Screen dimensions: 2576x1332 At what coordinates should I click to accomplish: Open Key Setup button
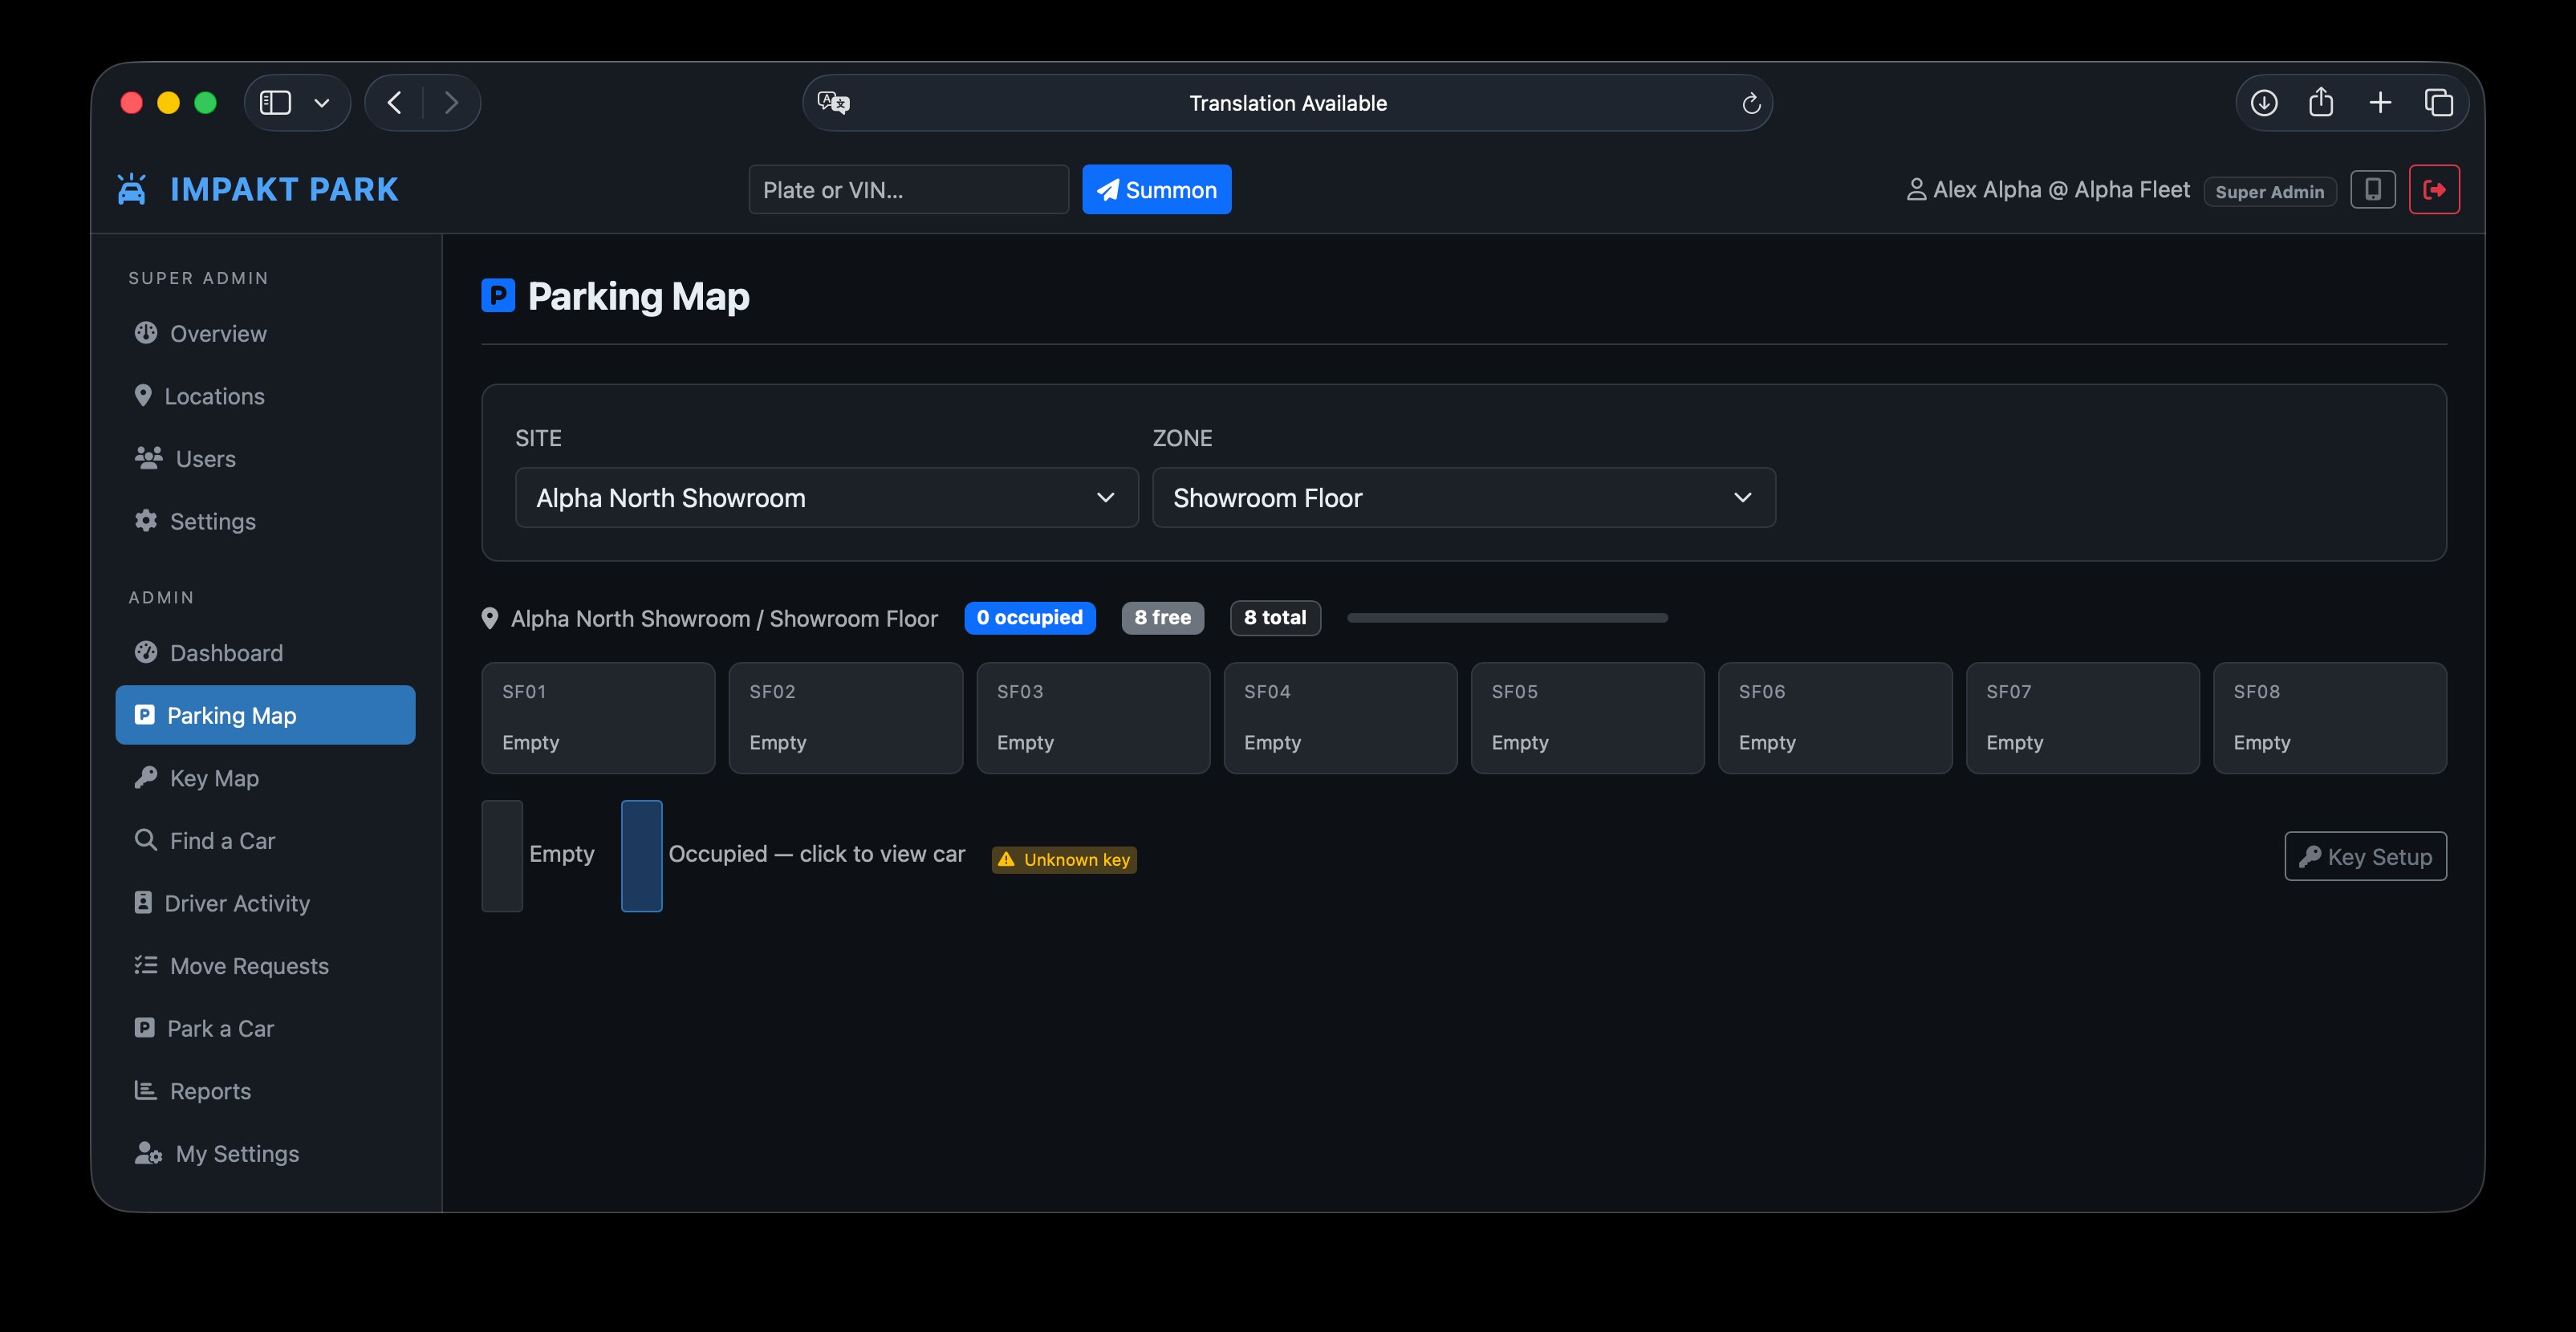[x=2365, y=856]
